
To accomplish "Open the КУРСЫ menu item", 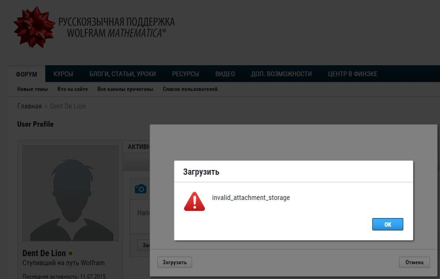I will tap(63, 74).
